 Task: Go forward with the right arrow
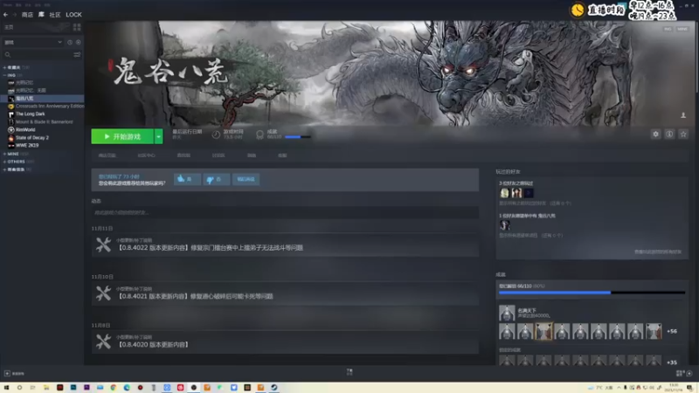(14, 15)
